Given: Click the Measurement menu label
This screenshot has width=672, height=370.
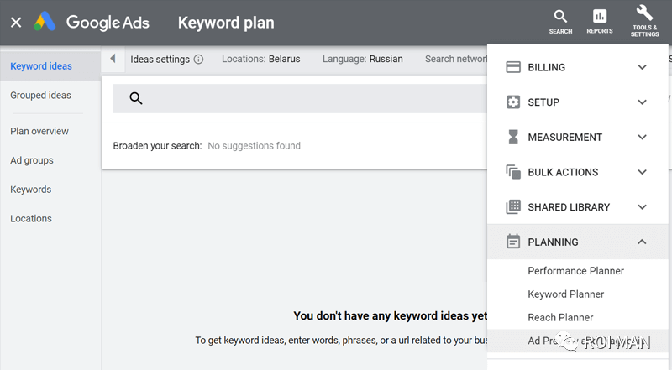Looking at the screenshot, I should 564,138.
